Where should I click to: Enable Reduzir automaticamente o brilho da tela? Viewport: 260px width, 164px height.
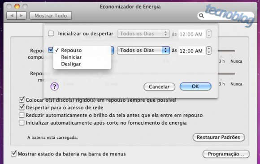pyautogui.click(x=22, y=115)
